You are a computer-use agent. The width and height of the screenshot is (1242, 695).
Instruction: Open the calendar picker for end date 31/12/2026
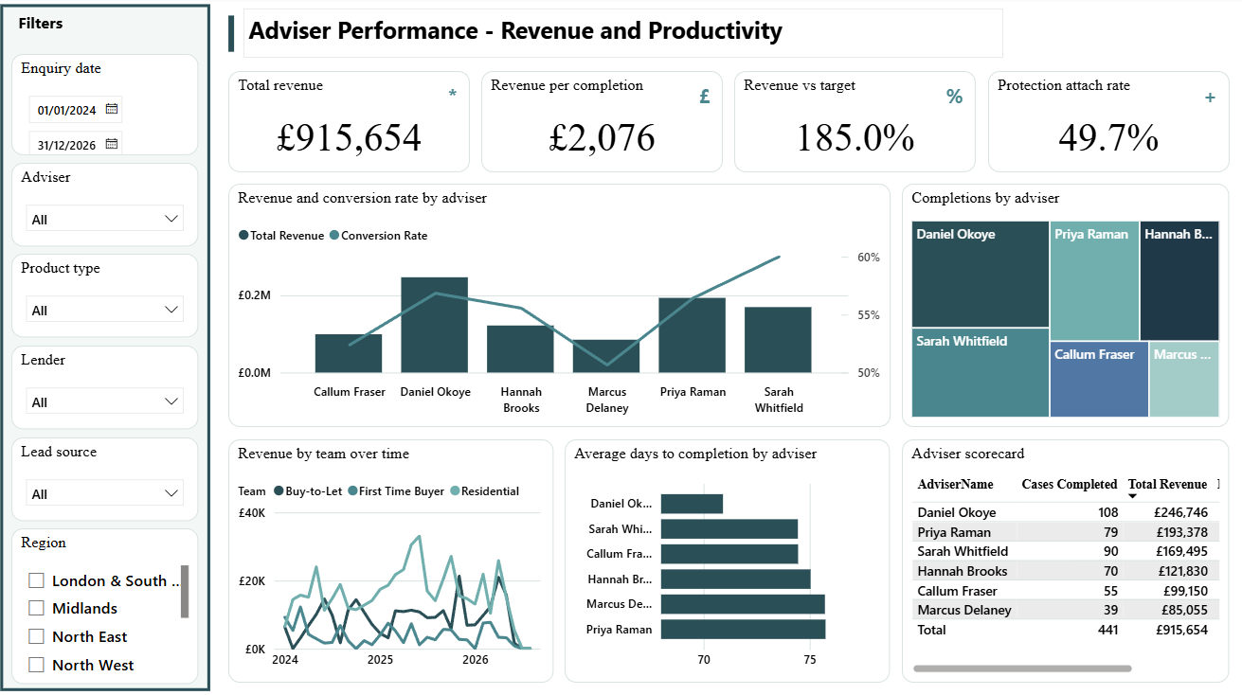click(x=112, y=144)
